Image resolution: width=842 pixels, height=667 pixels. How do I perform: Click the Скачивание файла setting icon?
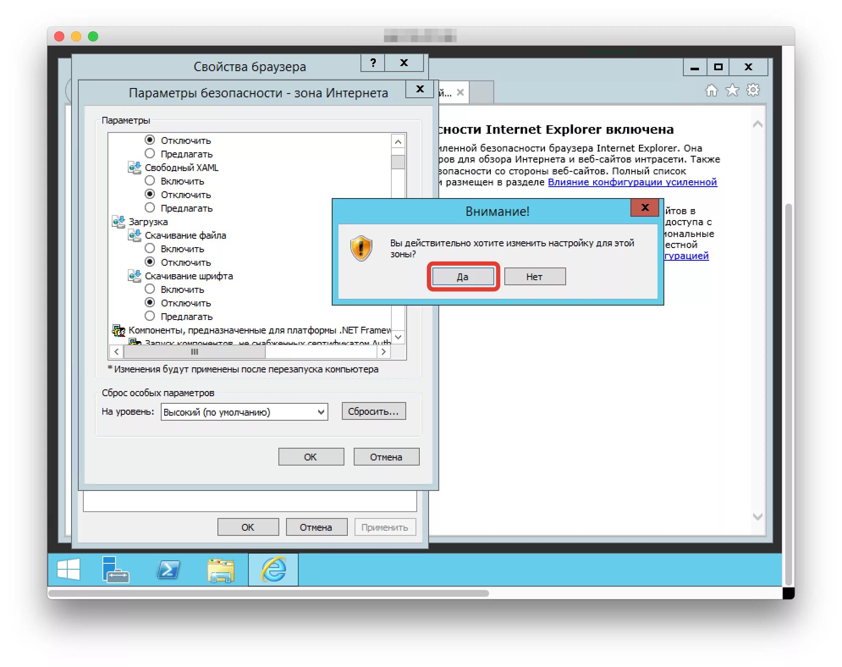(135, 235)
